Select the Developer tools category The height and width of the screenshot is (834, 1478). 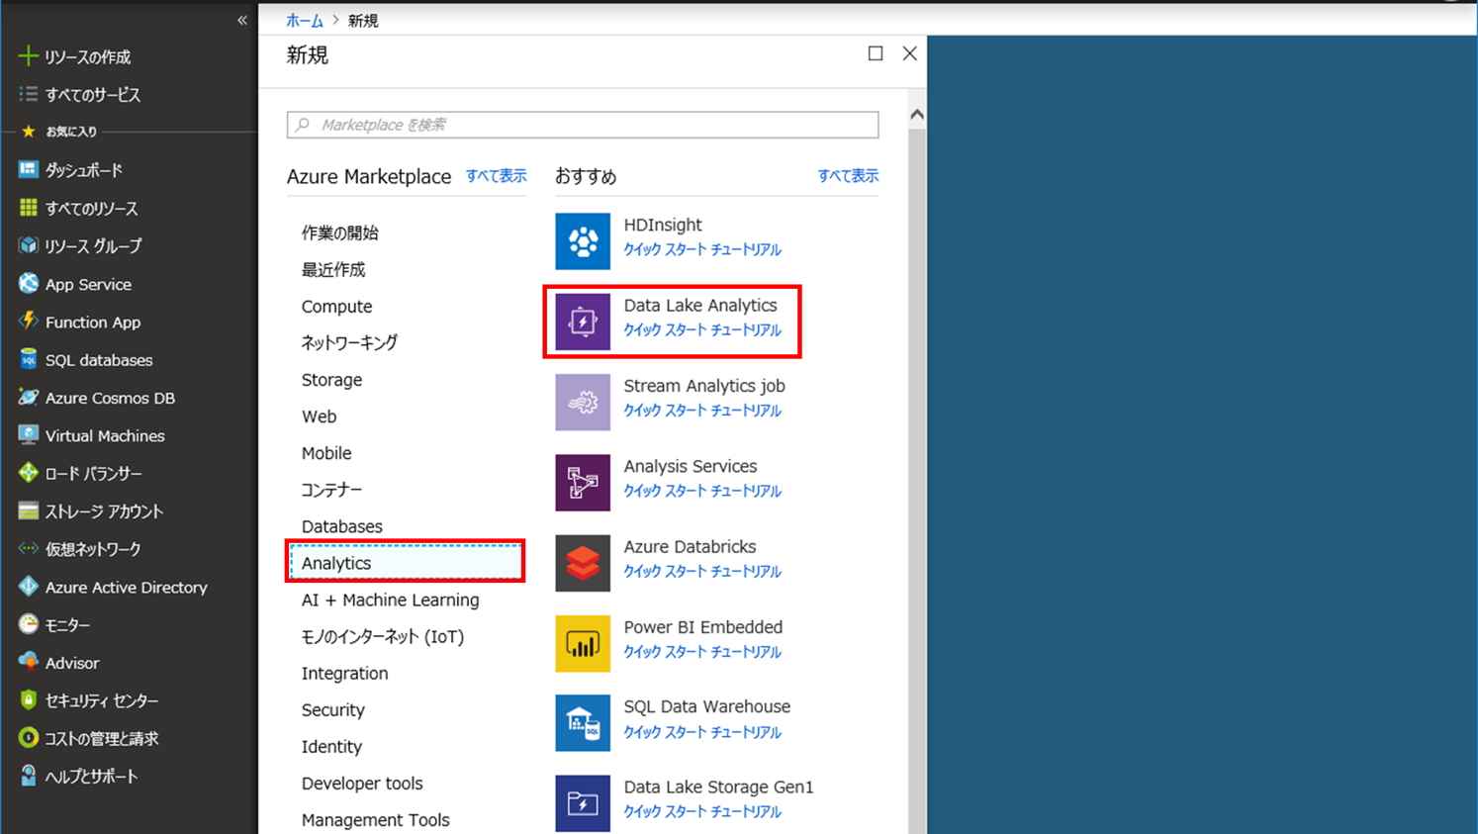click(x=362, y=783)
